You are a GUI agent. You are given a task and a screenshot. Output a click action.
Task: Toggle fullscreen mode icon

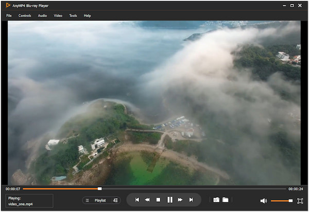coord(300,201)
